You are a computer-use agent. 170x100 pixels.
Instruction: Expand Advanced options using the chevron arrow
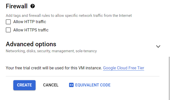(x=158, y=46)
